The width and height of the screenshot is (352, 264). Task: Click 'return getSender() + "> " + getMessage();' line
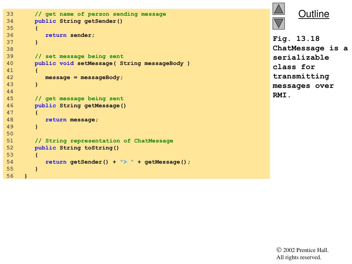tap(118, 162)
